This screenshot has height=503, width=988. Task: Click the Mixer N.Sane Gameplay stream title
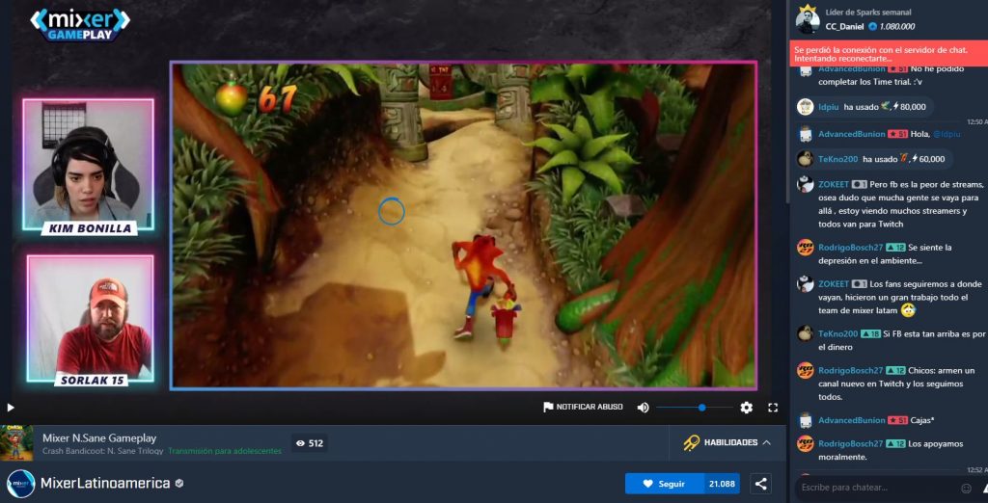pyautogui.click(x=99, y=437)
